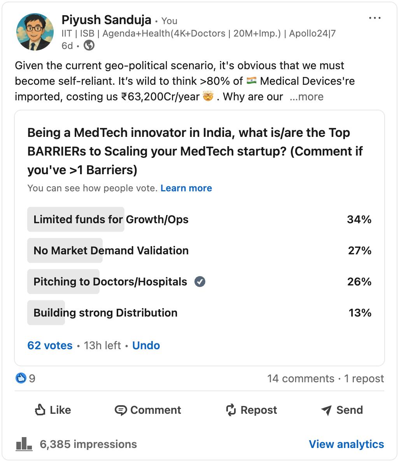Click the blue thumbs-up reactions icon
Image resolution: width=399 pixels, height=462 pixels.
[21, 378]
